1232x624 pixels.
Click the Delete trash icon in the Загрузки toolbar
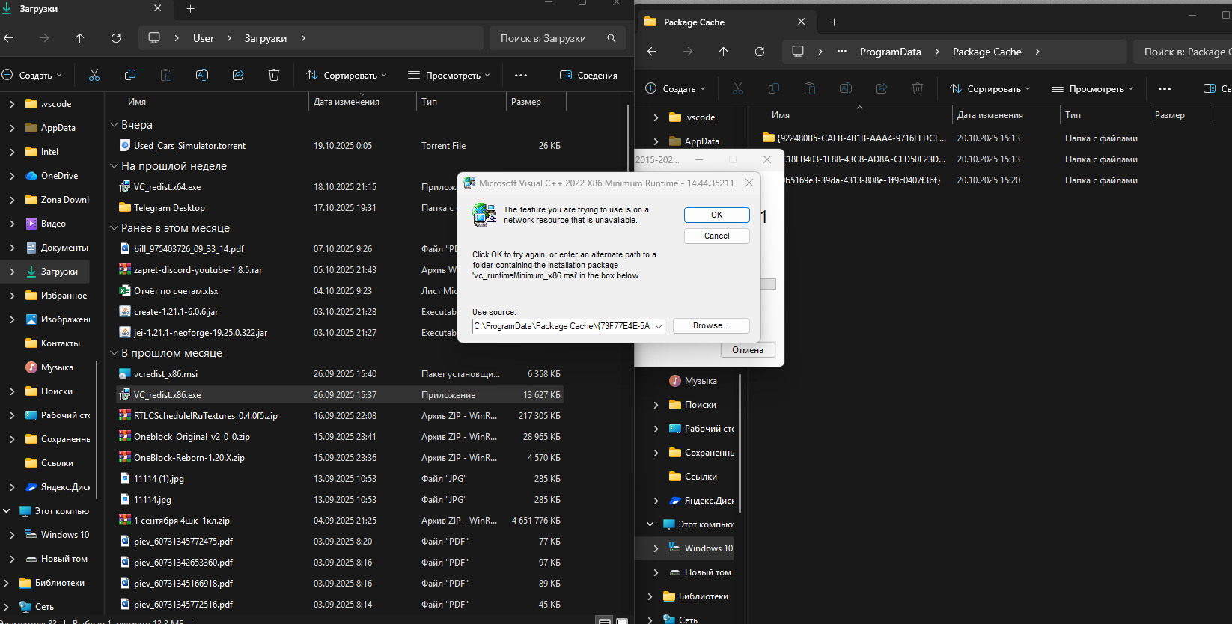[x=274, y=75]
